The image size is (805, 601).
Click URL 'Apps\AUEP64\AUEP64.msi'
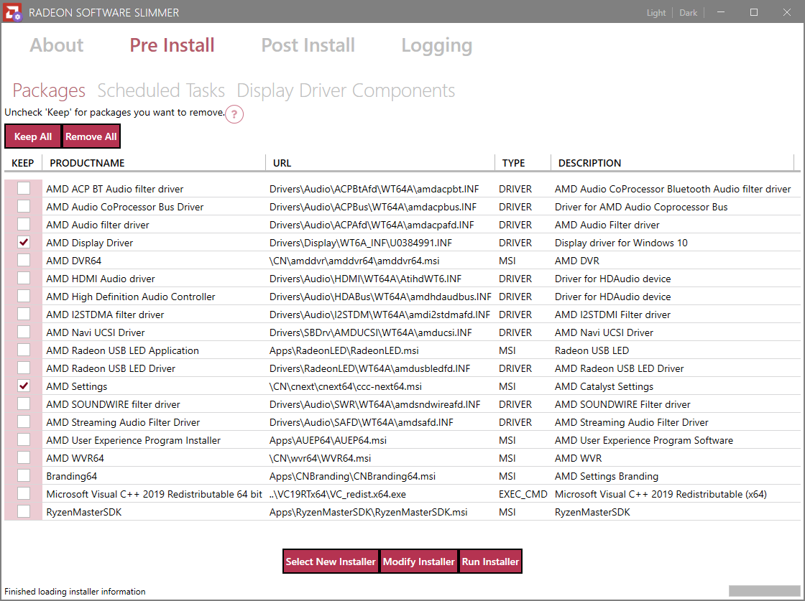(328, 440)
